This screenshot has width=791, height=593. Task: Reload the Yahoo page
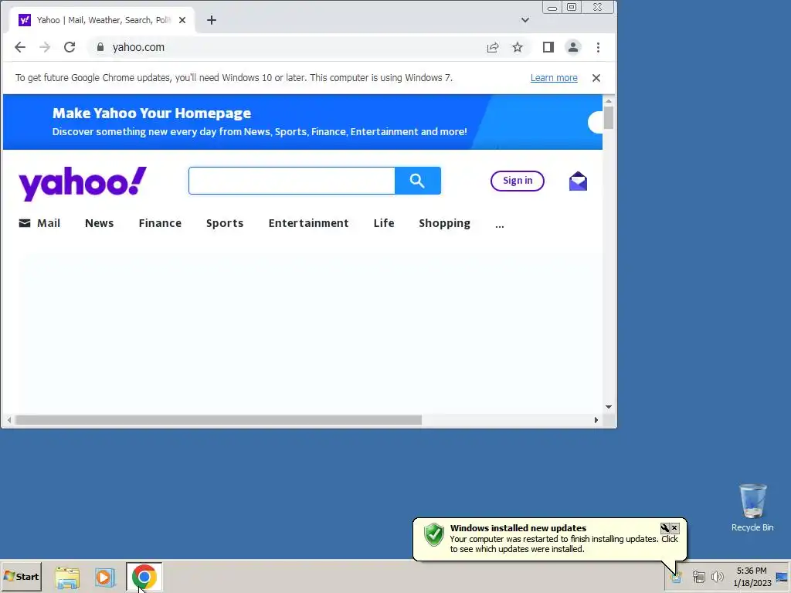pos(70,47)
